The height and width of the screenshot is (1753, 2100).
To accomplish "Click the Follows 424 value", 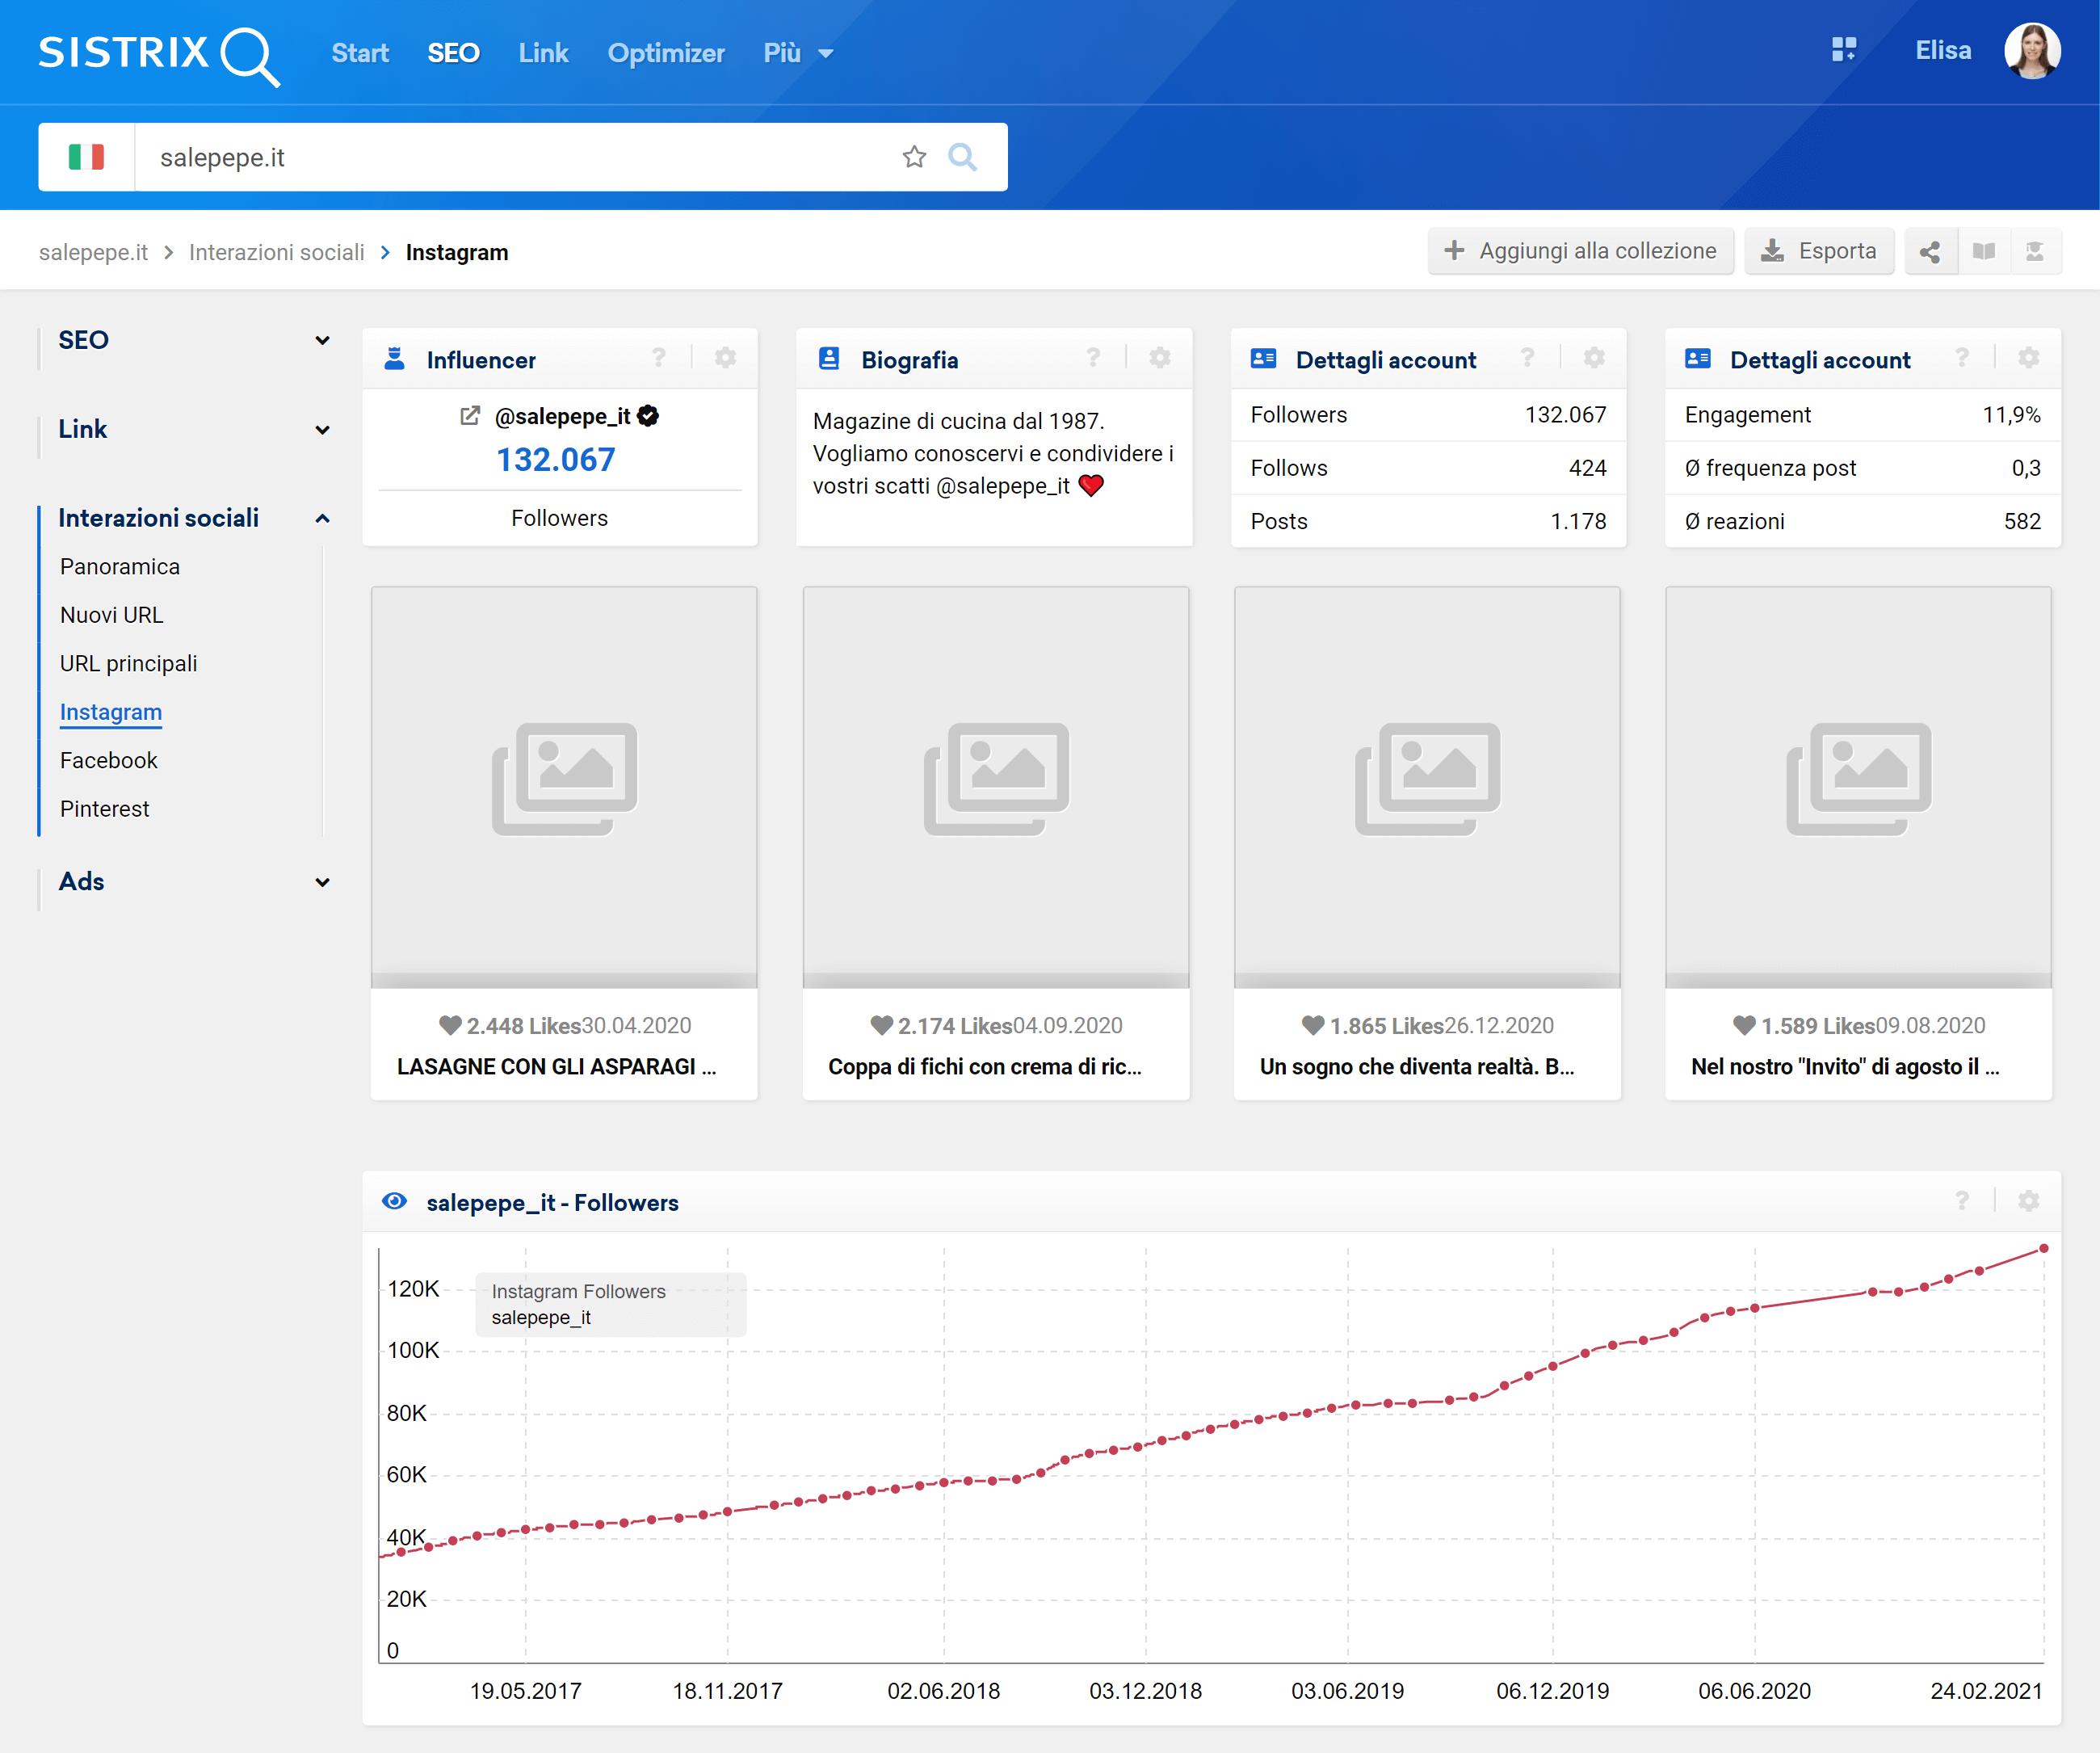I will coord(1587,468).
